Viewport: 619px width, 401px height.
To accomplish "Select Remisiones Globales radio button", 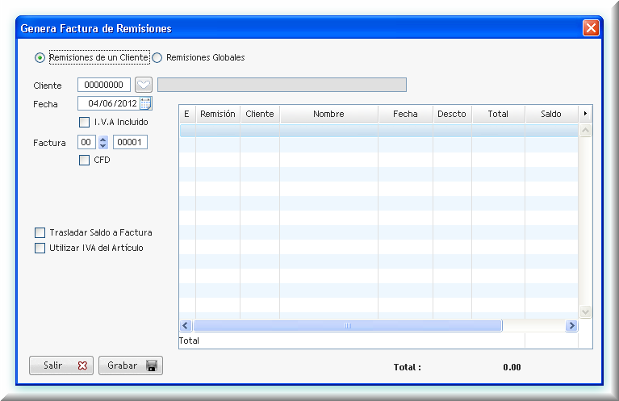I will (x=157, y=58).
